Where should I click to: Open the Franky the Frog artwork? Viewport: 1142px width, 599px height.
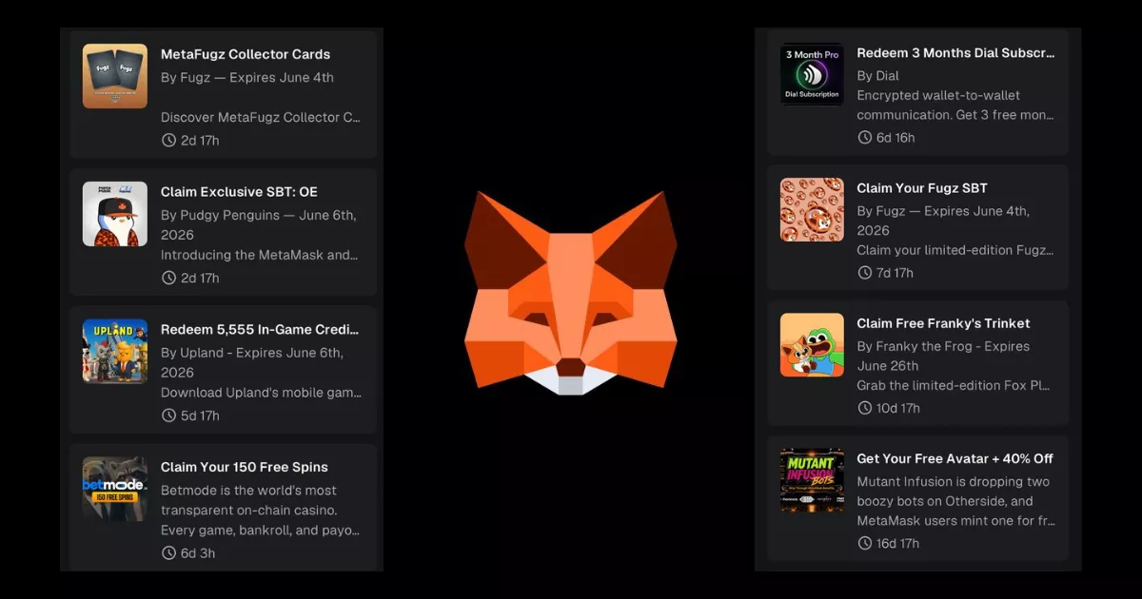pyautogui.click(x=812, y=345)
